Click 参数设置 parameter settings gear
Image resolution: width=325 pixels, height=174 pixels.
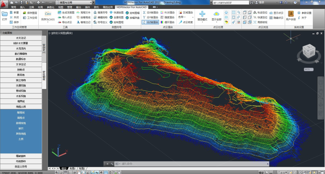click(x=304, y=13)
